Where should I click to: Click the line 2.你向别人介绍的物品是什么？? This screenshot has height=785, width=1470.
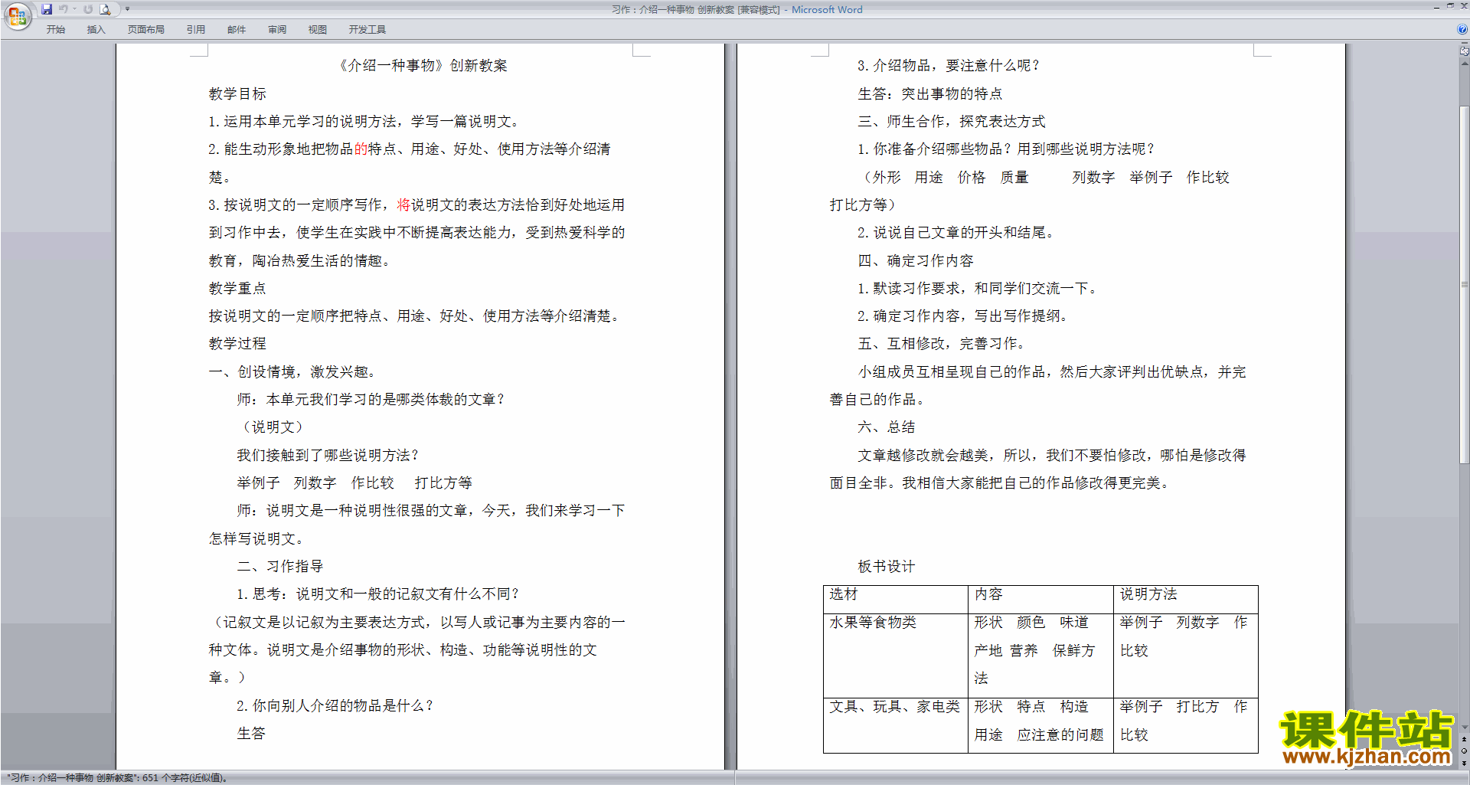tap(335, 705)
